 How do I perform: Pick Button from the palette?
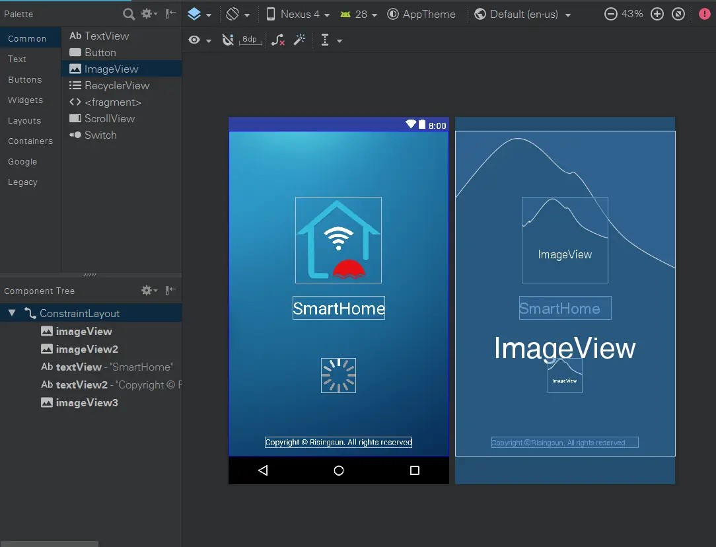coord(122,52)
